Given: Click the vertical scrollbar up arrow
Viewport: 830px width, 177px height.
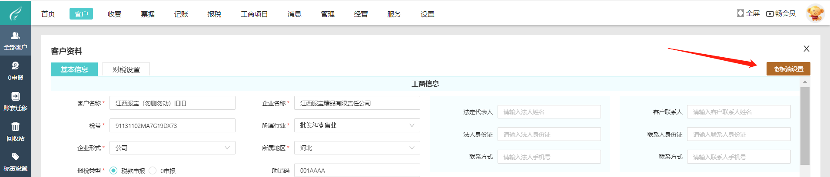Looking at the screenshot, I should tap(805, 82).
